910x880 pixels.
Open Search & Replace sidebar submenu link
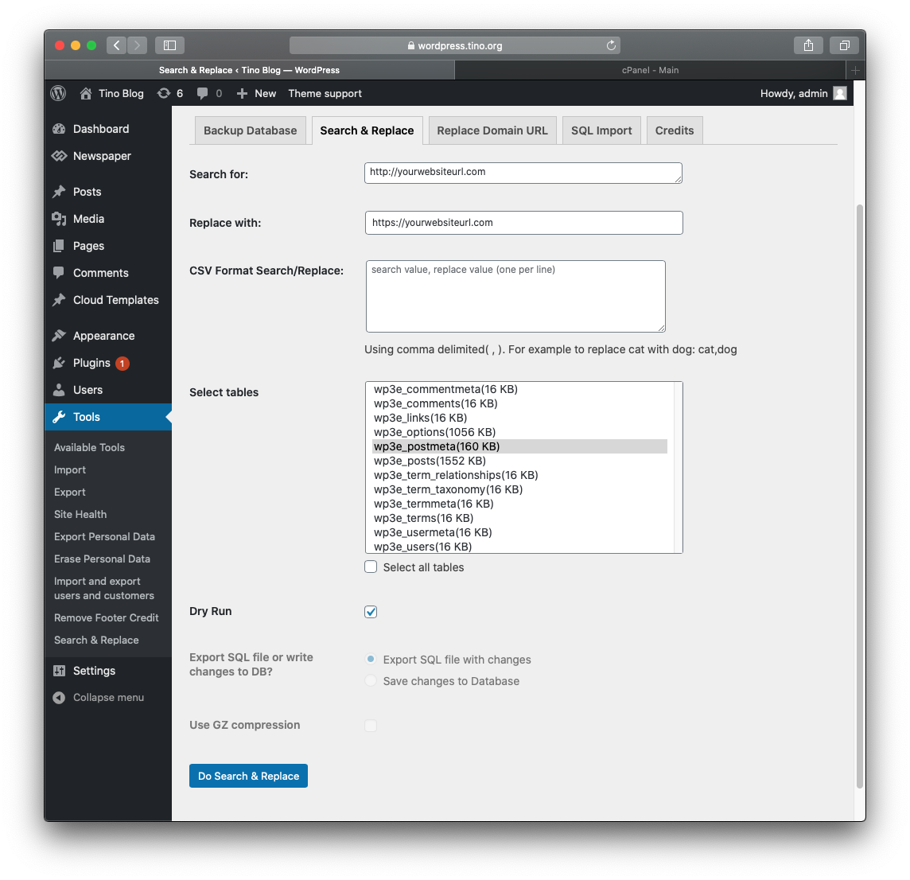pyautogui.click(x=96, y=641)
